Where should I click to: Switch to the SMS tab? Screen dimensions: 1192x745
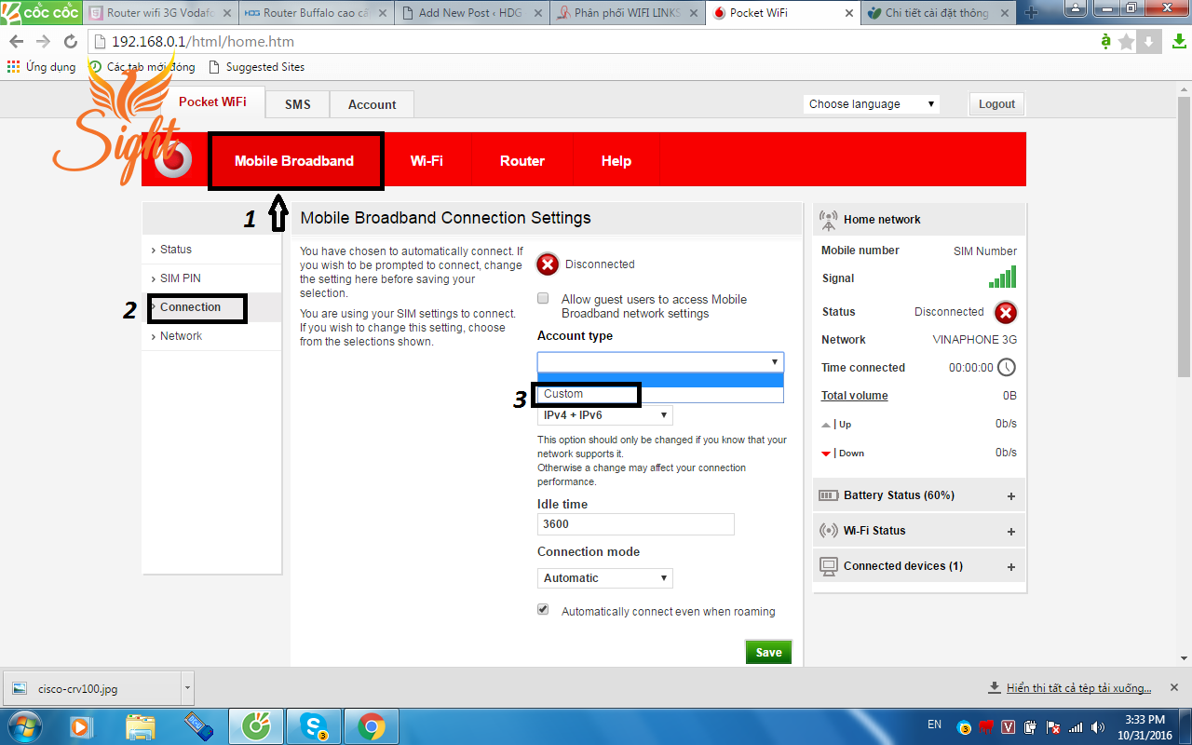click(x=297, y=103)
